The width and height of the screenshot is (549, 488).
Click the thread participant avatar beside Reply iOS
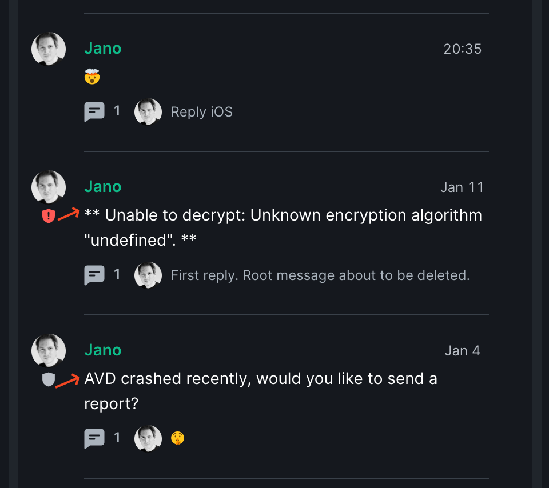[148, 111]
